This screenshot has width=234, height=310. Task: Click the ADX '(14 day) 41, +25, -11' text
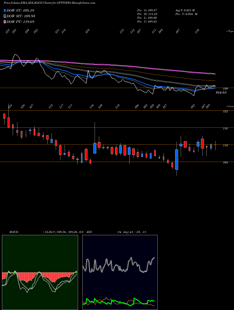click(132, 232)
